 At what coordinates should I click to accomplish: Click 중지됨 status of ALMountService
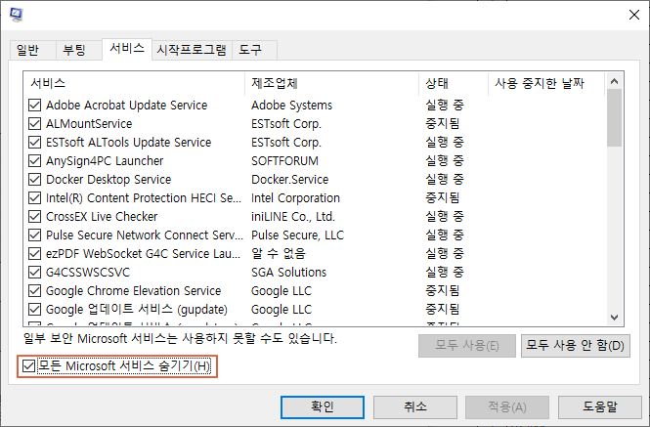click(x=443, y=124)
